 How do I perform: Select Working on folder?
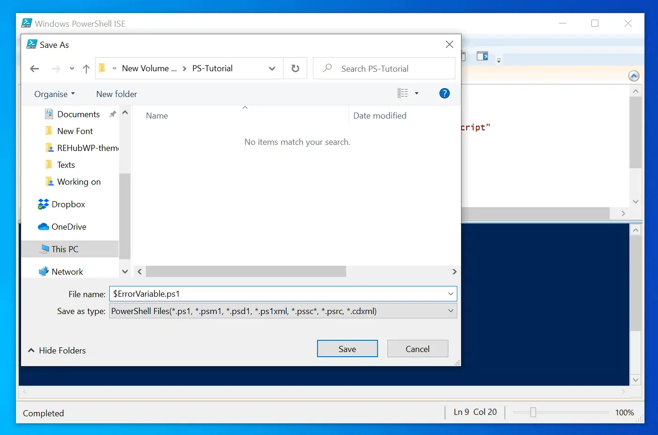pyautogui.click(x=79, y=182)
